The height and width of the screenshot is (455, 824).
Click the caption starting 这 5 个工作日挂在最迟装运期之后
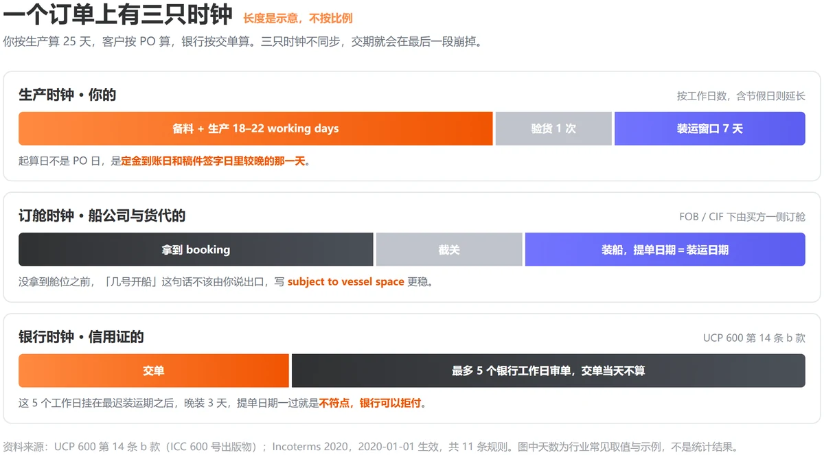coord(223,403)
